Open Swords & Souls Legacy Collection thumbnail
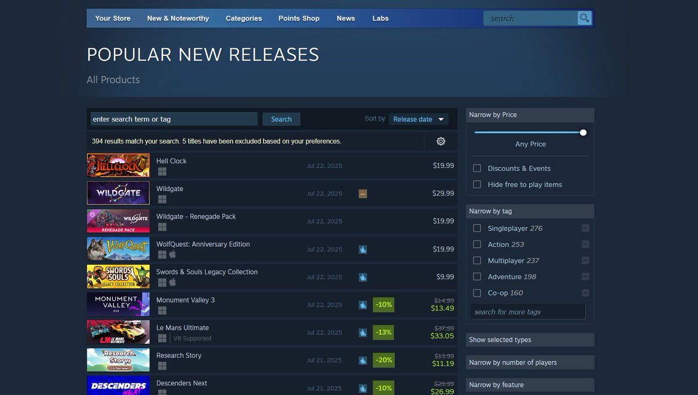Image resolution: width=698 pixels, height=395 pixels. click(118, 276)
